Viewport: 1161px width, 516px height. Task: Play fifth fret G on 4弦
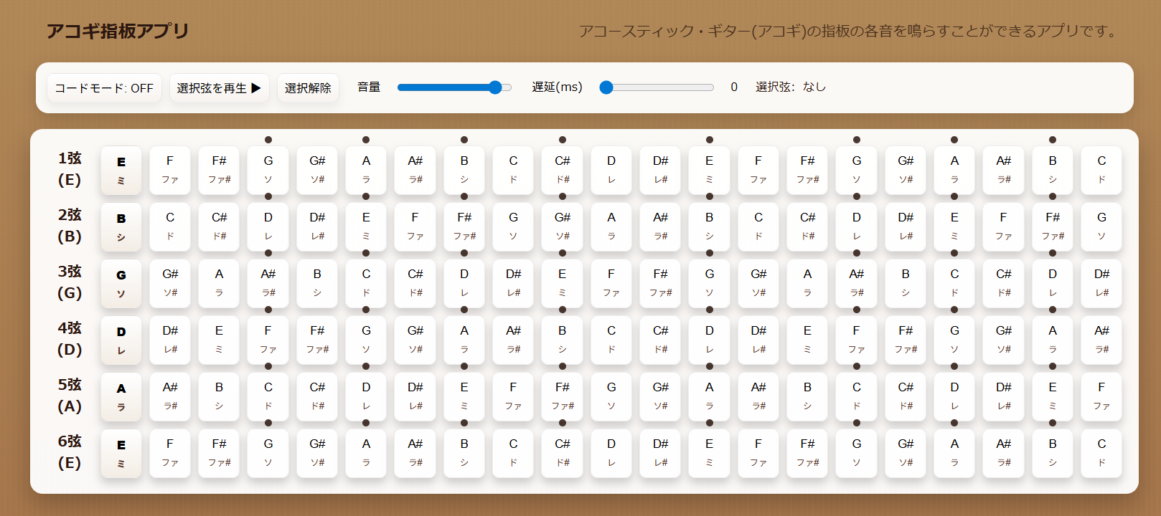click(366, 340)
